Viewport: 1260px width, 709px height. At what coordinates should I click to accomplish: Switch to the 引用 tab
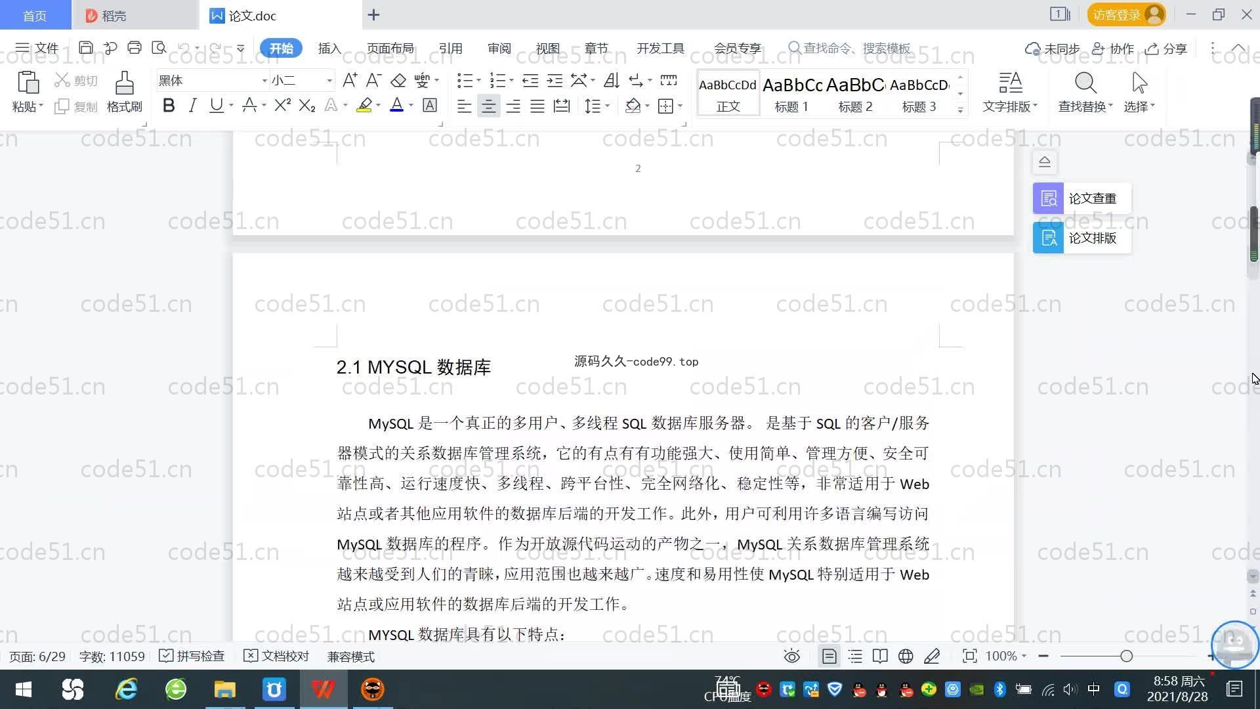pos(451,49)
